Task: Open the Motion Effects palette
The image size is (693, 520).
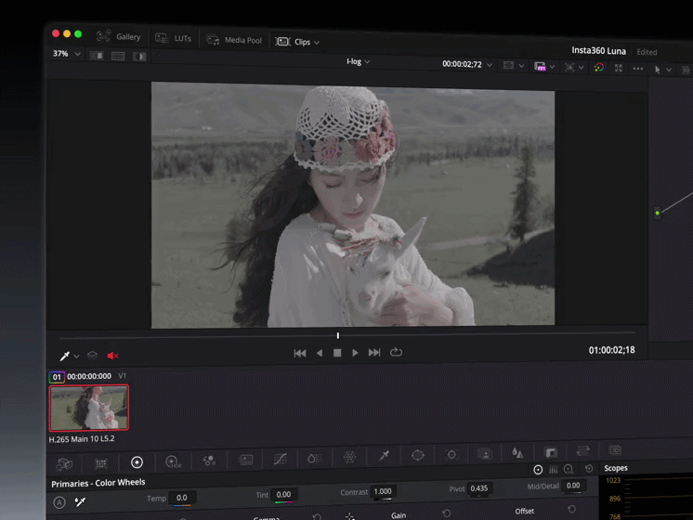Action: (x=245, y=460)
